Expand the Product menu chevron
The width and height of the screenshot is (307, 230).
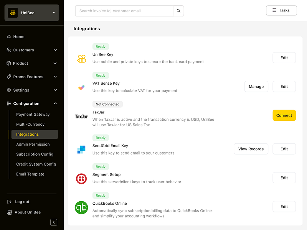(x=55, y=63)
